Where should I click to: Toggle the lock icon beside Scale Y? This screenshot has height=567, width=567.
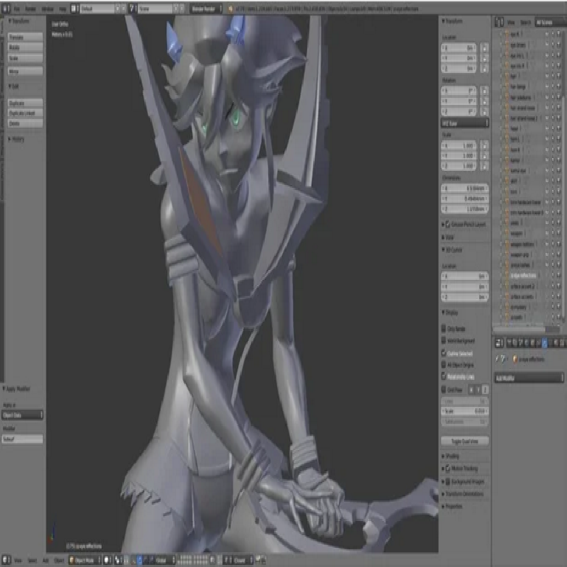coord(485,155)
